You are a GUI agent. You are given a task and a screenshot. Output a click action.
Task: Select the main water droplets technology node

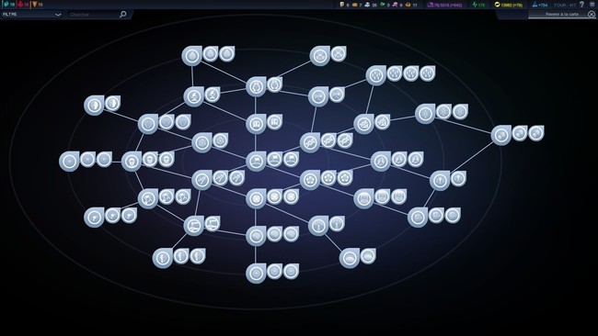[376, 75]
